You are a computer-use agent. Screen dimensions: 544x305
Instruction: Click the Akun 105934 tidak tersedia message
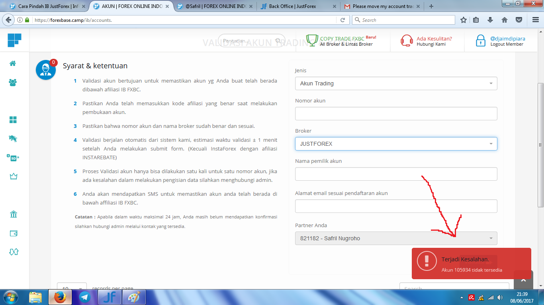(x=472, y=270)
